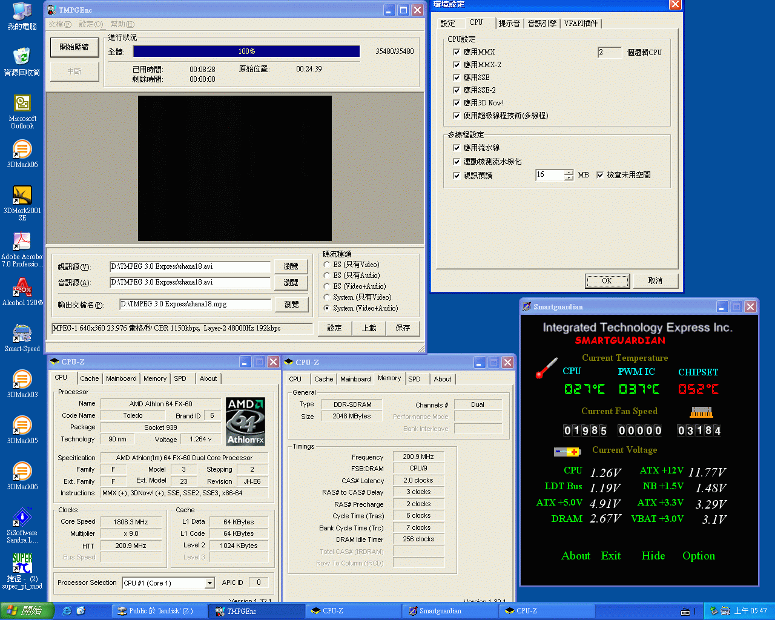
Task: Open the Processor Selection dropdown in CPU-Z
Action: (x=209, y=583)
